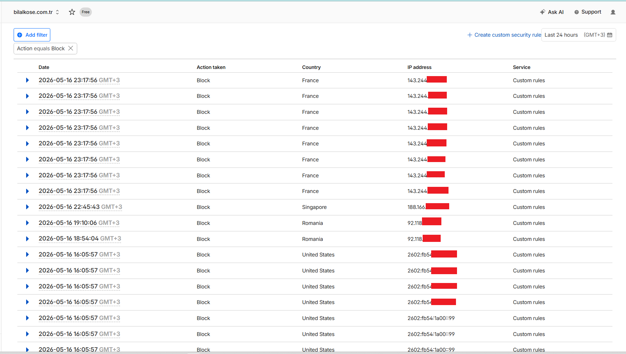Viewport: 626px width, 354px height.
Task: Expand the Singapore 22:45:43 event row
Action: (x=28, y=207)
